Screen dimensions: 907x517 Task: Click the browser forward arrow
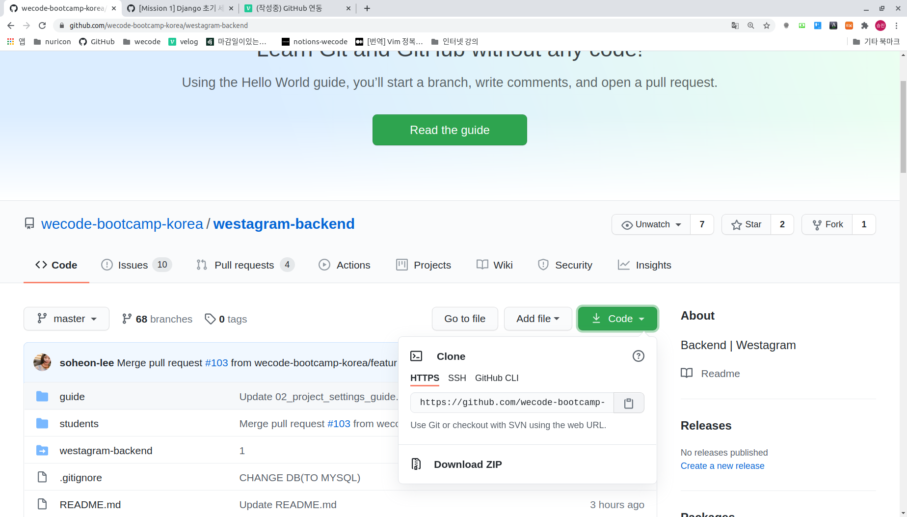tap(27, 26)
